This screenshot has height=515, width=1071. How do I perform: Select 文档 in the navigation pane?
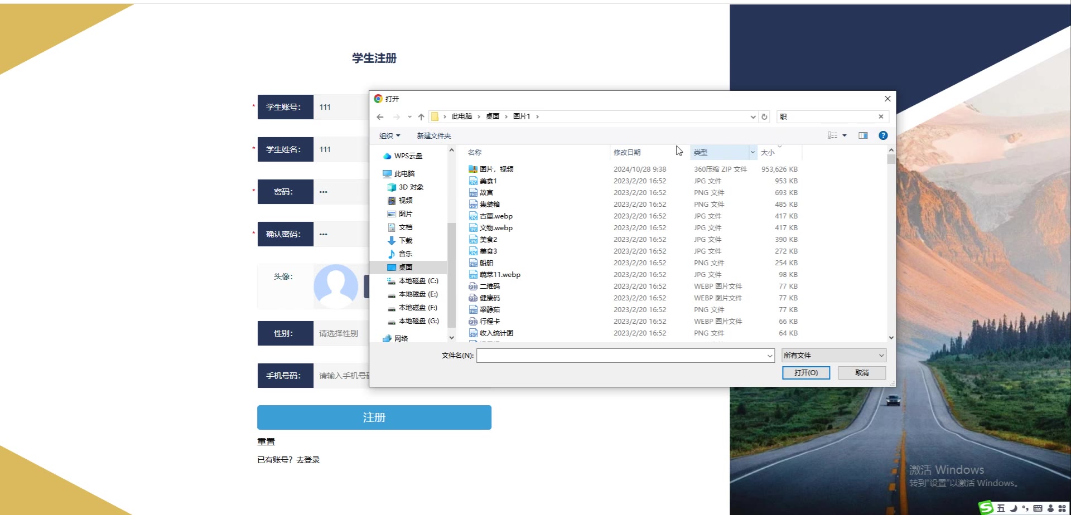[405, 227]
